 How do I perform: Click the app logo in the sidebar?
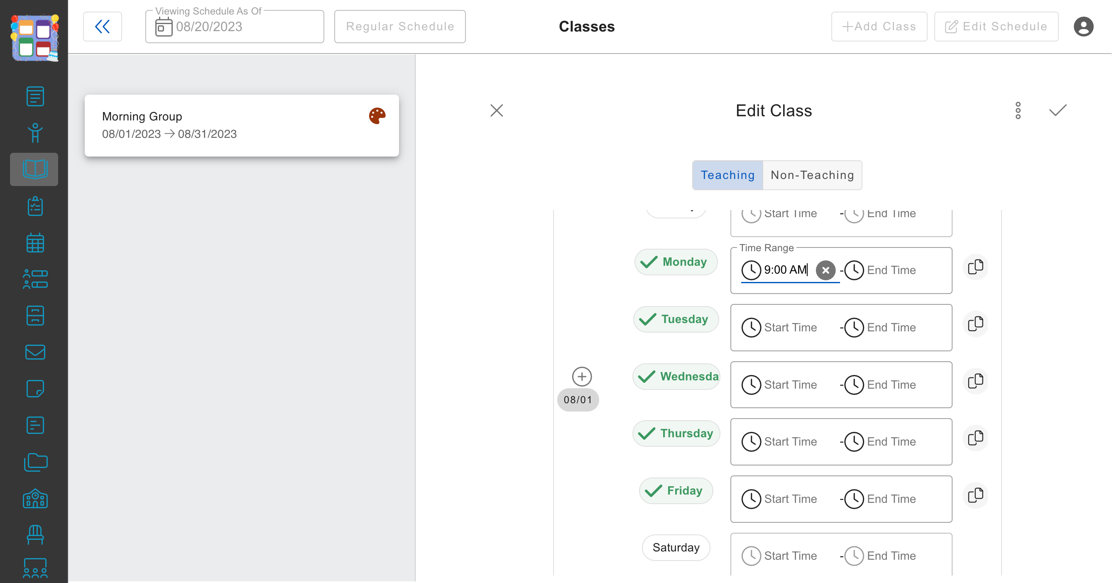click(34, 38)
